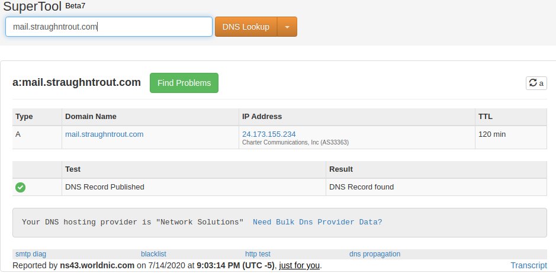Click the TTL column header
The width and height of the screenshot is (556, 273).
(x=485, y=117)
